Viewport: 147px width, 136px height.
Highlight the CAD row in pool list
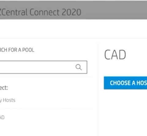tap(46, 117)
